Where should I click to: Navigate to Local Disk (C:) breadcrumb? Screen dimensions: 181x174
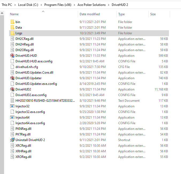click(28, 5)
